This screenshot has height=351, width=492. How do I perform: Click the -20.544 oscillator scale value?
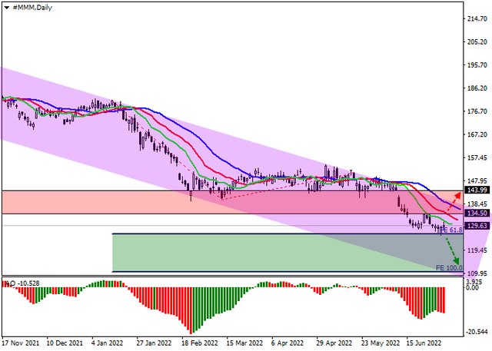click(x=477, y=332)
